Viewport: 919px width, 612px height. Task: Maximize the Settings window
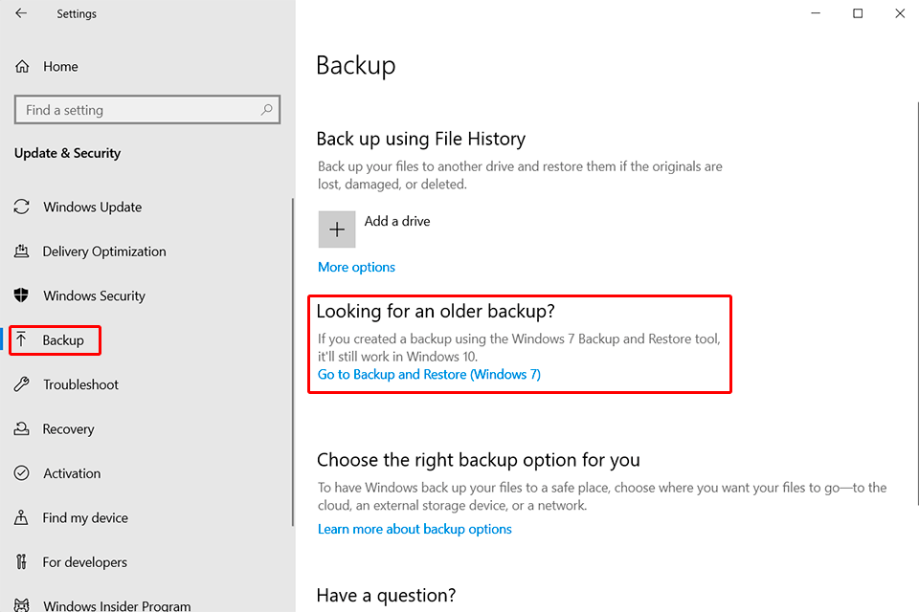[x=858, y=12]
